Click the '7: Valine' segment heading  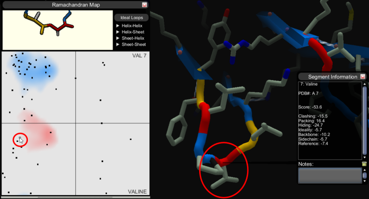[309, 84]
